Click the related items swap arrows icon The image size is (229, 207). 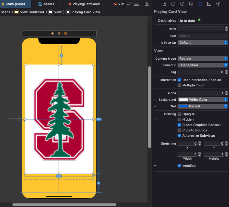129,4
